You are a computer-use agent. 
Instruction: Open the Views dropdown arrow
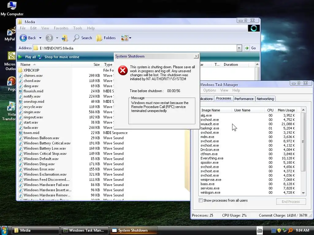[130, 38]
